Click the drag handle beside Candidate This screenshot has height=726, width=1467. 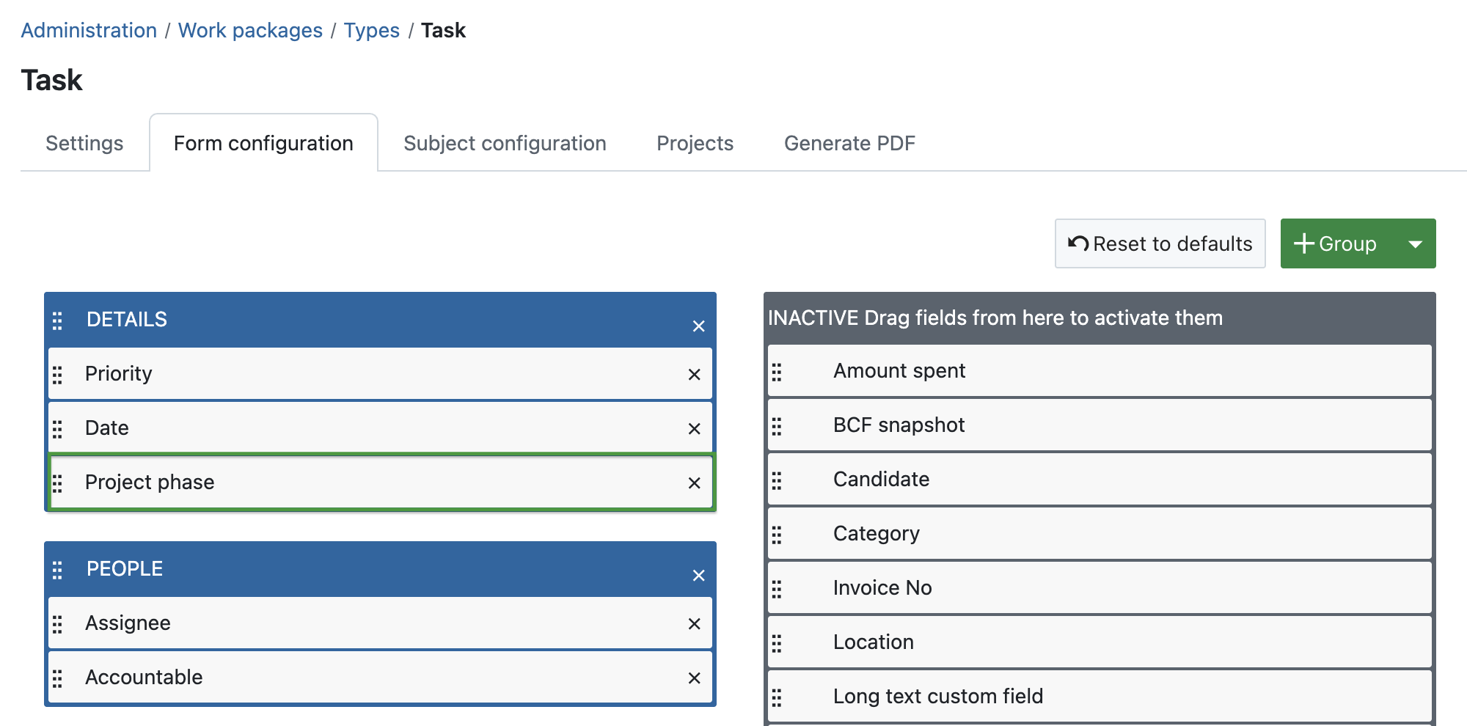[778, 480]
